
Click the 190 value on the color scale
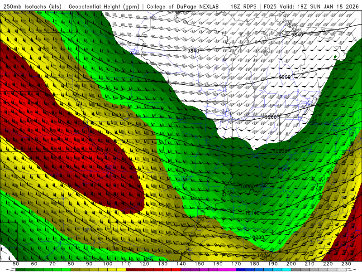click(273, 264)
